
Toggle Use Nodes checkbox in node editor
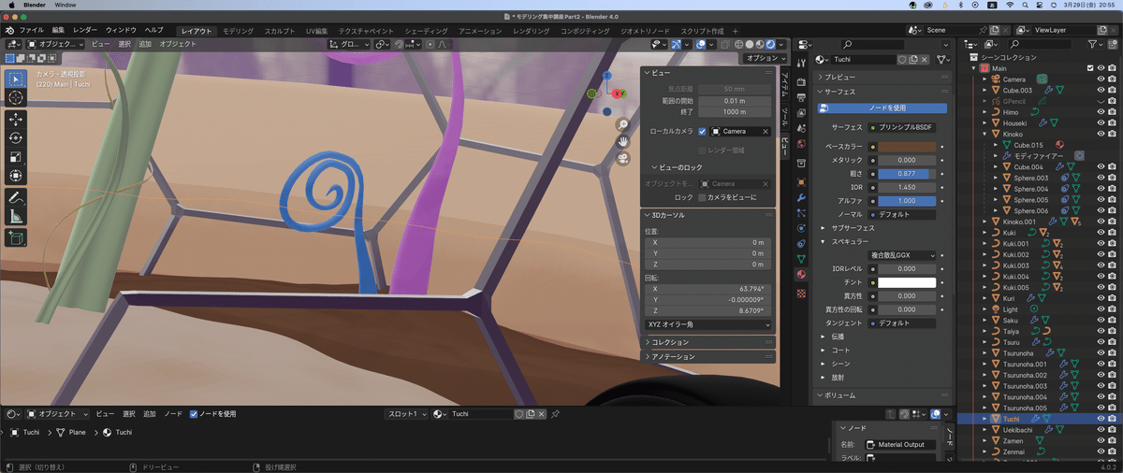(194, 413)
